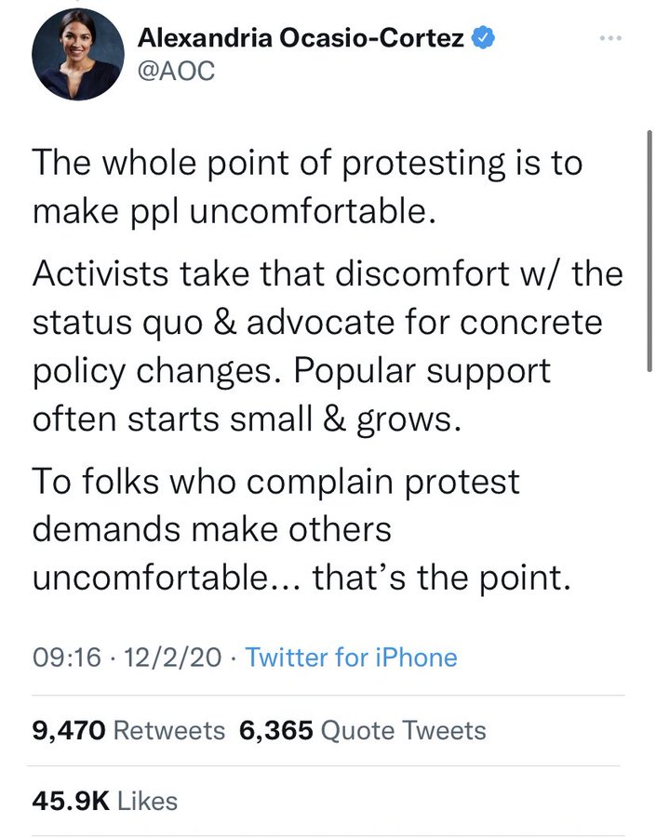Open the Alexandria Ocasio-Cortez display name
This screenshot has height=837, width=656.
[x=301, y=38]
